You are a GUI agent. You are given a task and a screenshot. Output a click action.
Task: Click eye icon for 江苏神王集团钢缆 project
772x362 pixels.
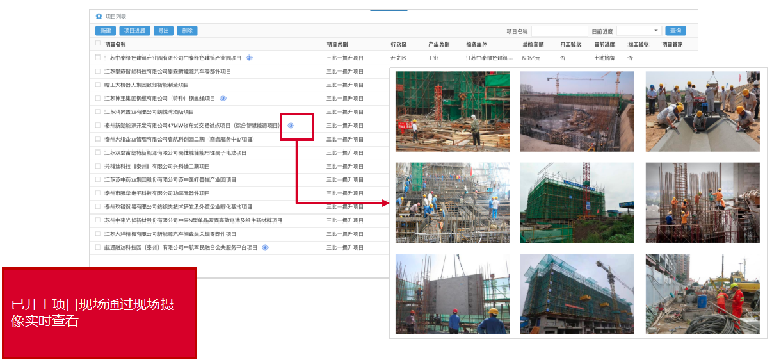[x=223, y=99]
